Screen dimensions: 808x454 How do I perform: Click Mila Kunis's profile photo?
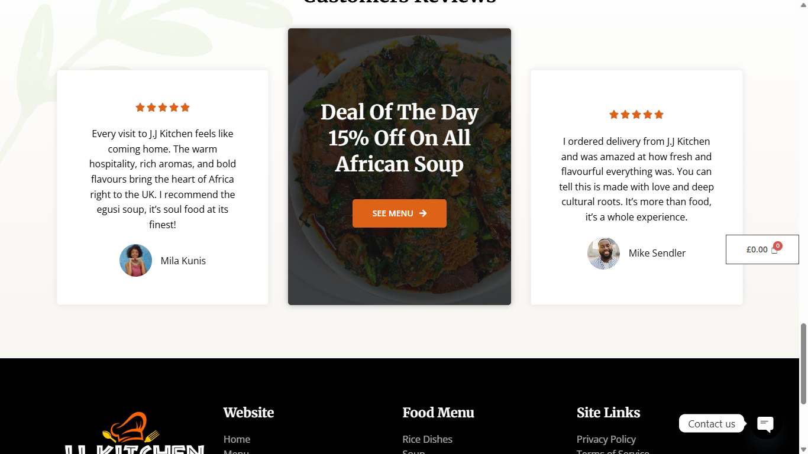tap(135, 261)
